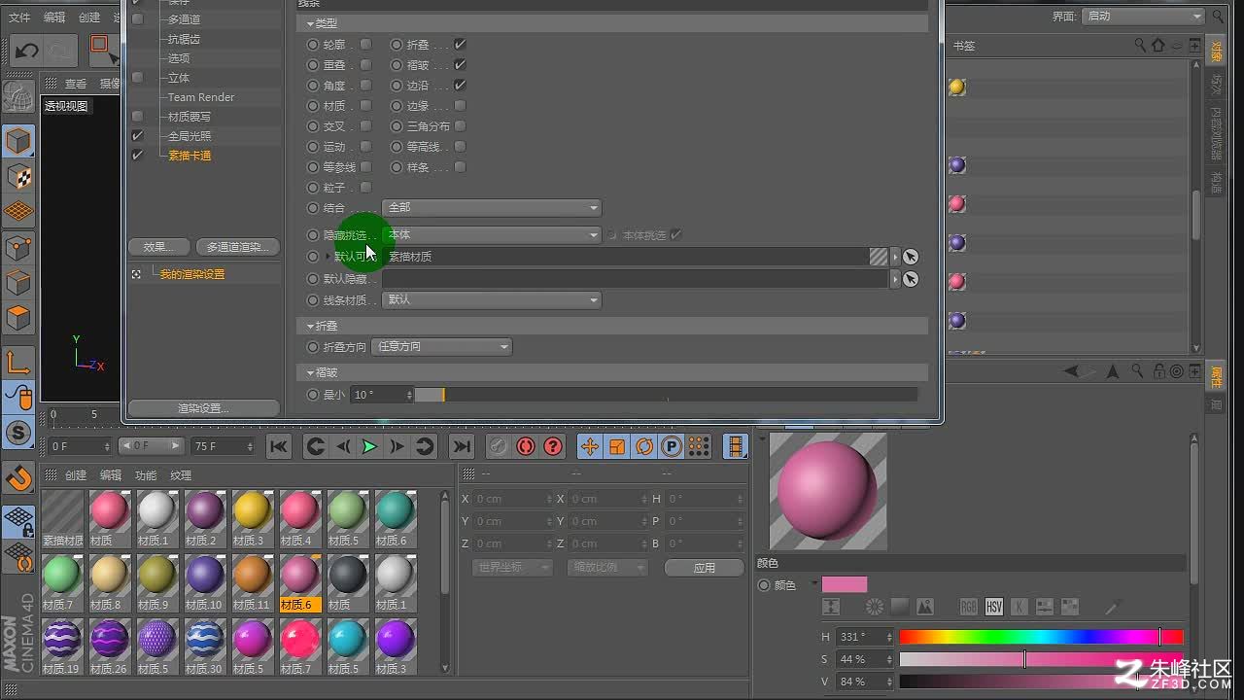This screenshot has width=1244, height=700.
Task: Open the material manager 功能 menu
Action: pos(146,475)
